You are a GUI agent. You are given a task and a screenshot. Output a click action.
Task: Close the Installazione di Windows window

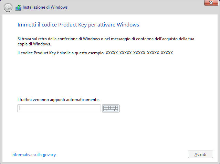(211, 3)
